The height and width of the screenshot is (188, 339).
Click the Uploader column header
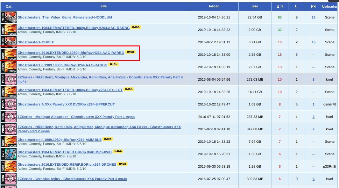(x=330, y=6)
